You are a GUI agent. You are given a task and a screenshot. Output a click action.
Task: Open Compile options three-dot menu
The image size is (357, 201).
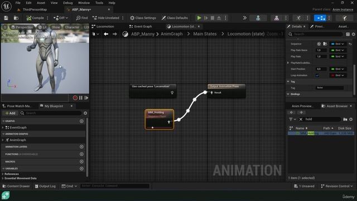click(x=47, y=18)
